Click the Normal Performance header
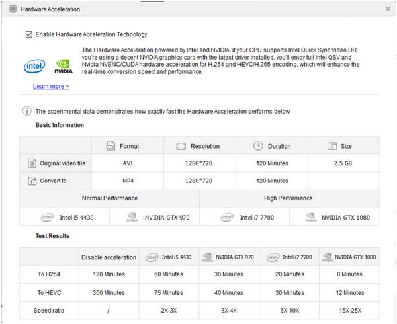The image size is (397, 324). pos(109,198)
